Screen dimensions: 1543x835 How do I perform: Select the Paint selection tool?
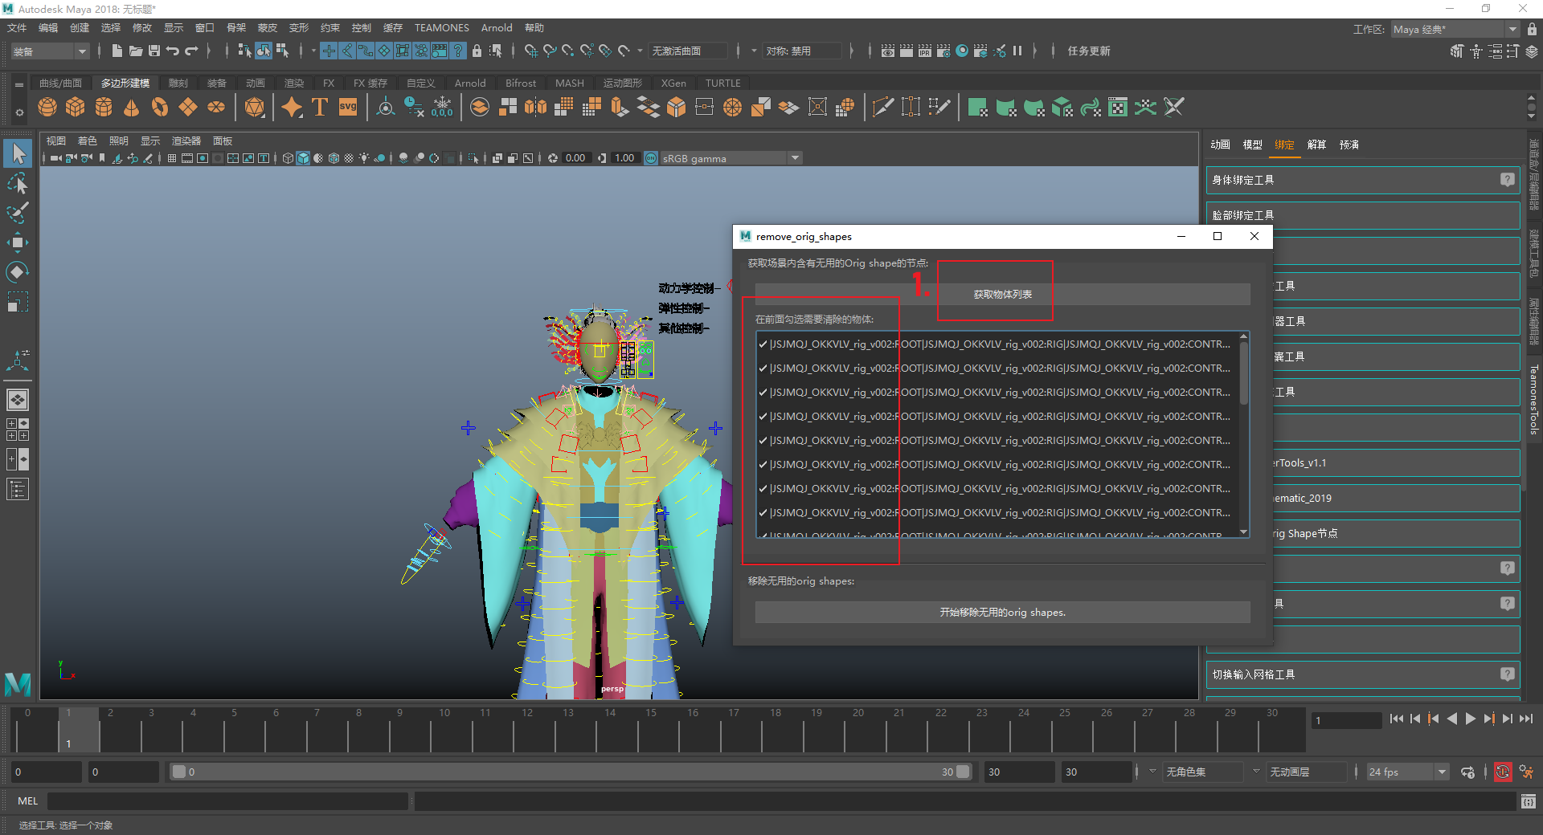(x=18, y=213)
